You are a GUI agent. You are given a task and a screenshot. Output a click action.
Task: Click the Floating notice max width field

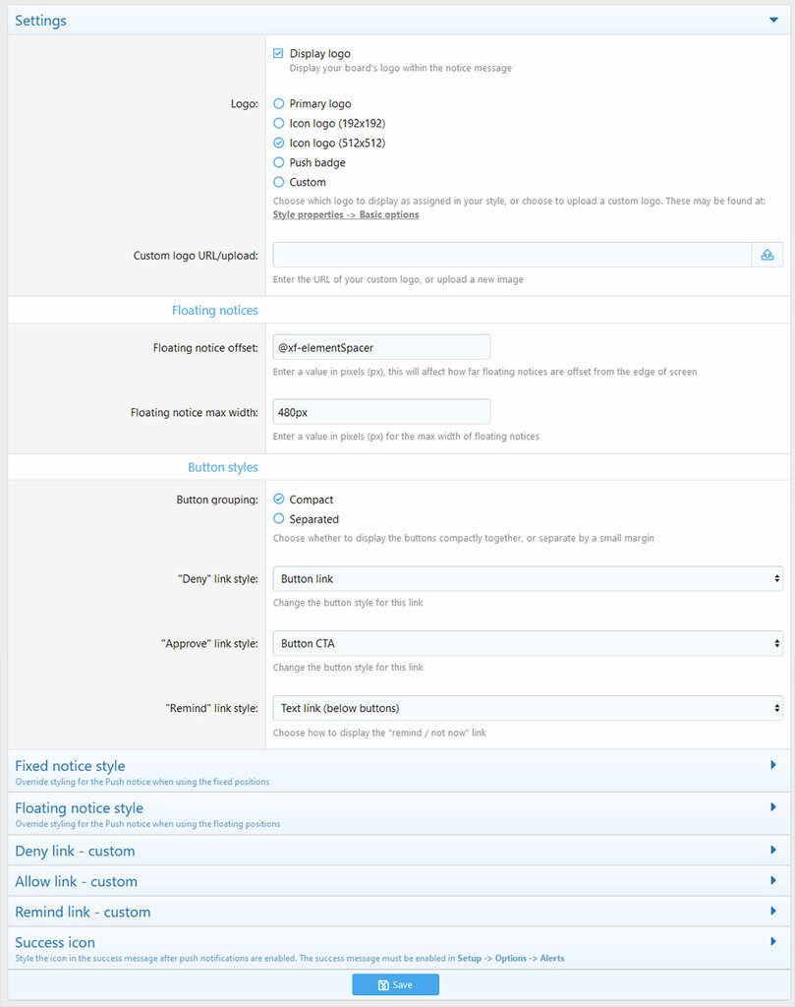click(381, 412)
